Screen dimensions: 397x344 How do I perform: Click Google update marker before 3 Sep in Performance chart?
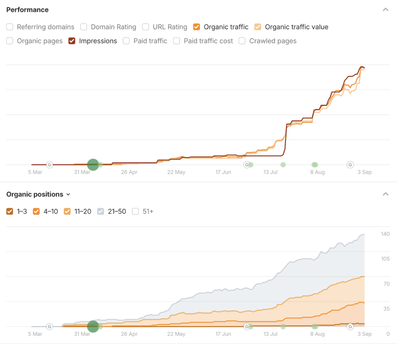point(350,165)
